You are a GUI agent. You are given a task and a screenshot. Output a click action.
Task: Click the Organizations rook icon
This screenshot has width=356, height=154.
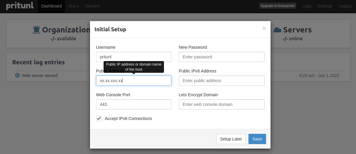pyautogui.click(x=37, y=30)
